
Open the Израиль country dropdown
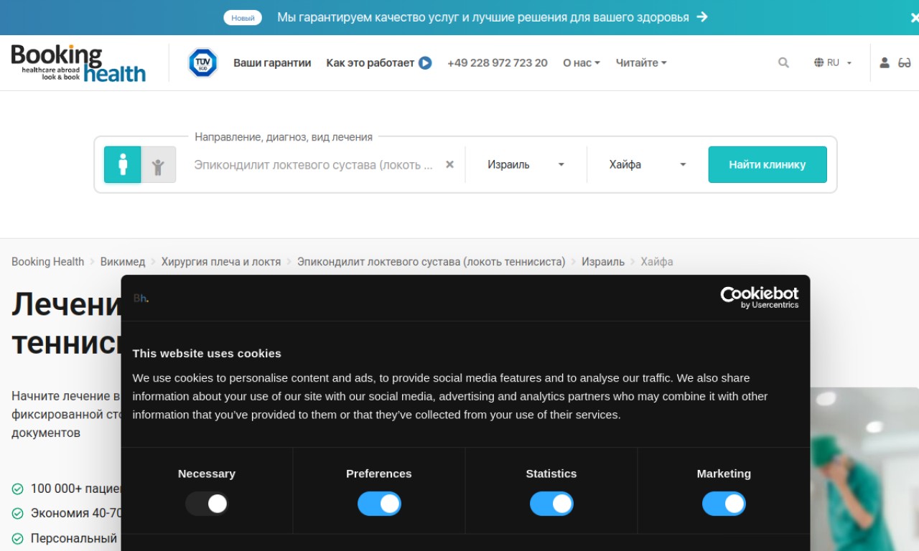pyautogui.click(x=526, y=164)
